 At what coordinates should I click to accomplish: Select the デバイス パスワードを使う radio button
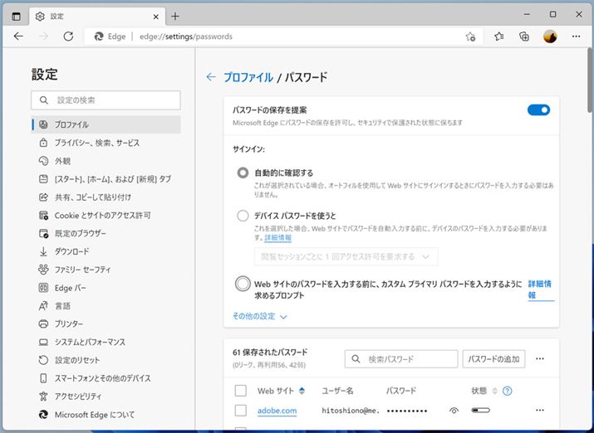[243, 216]
